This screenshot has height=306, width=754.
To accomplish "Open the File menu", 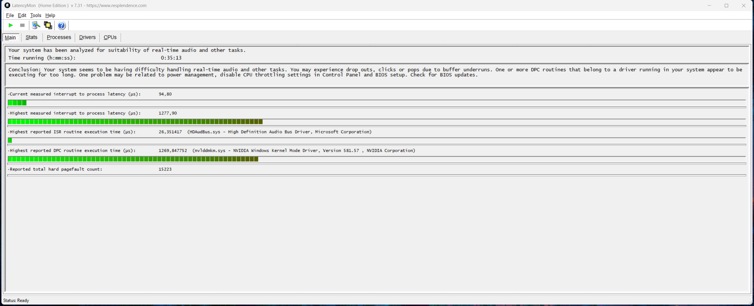I will (10, 15).
